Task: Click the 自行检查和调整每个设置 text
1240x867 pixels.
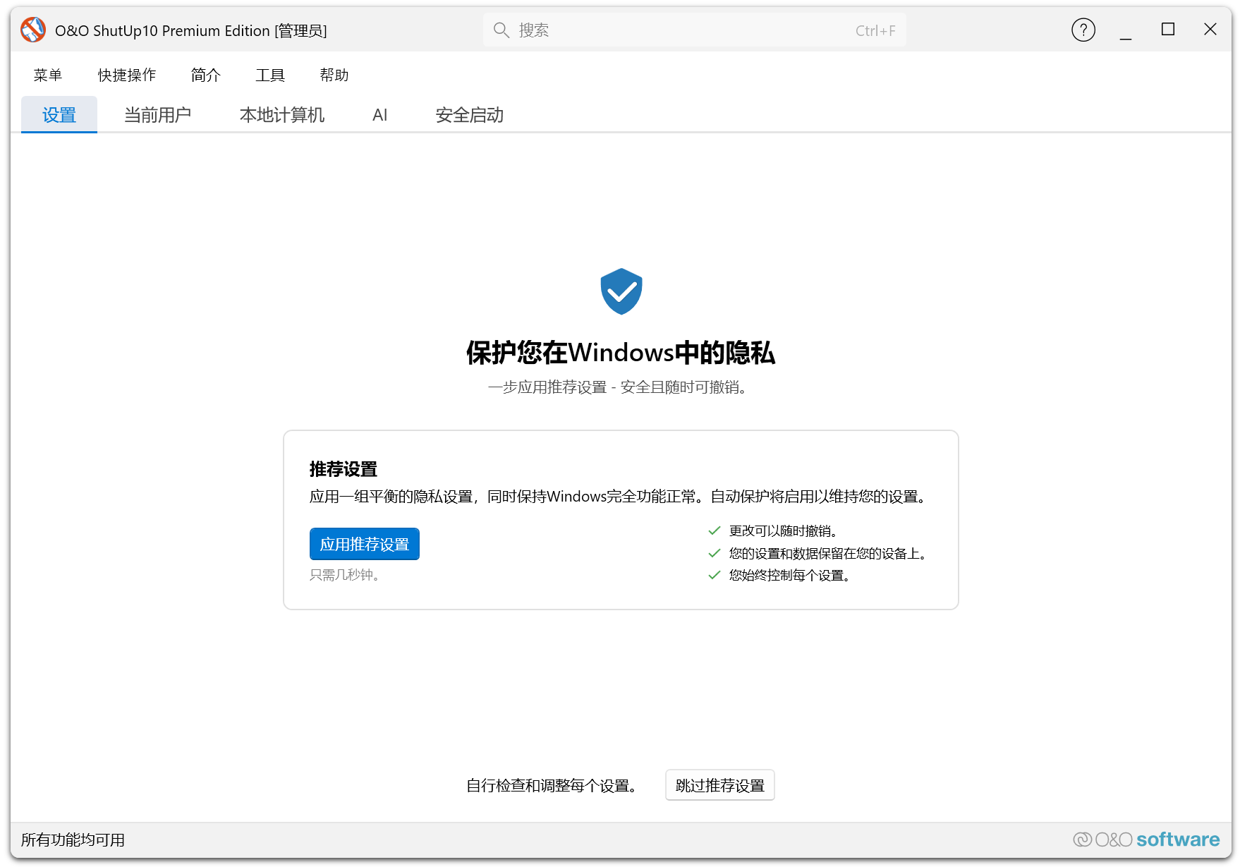Action: [551, 785]
